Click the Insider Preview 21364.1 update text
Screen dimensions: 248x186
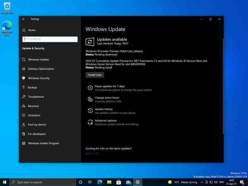pos(114,51)
